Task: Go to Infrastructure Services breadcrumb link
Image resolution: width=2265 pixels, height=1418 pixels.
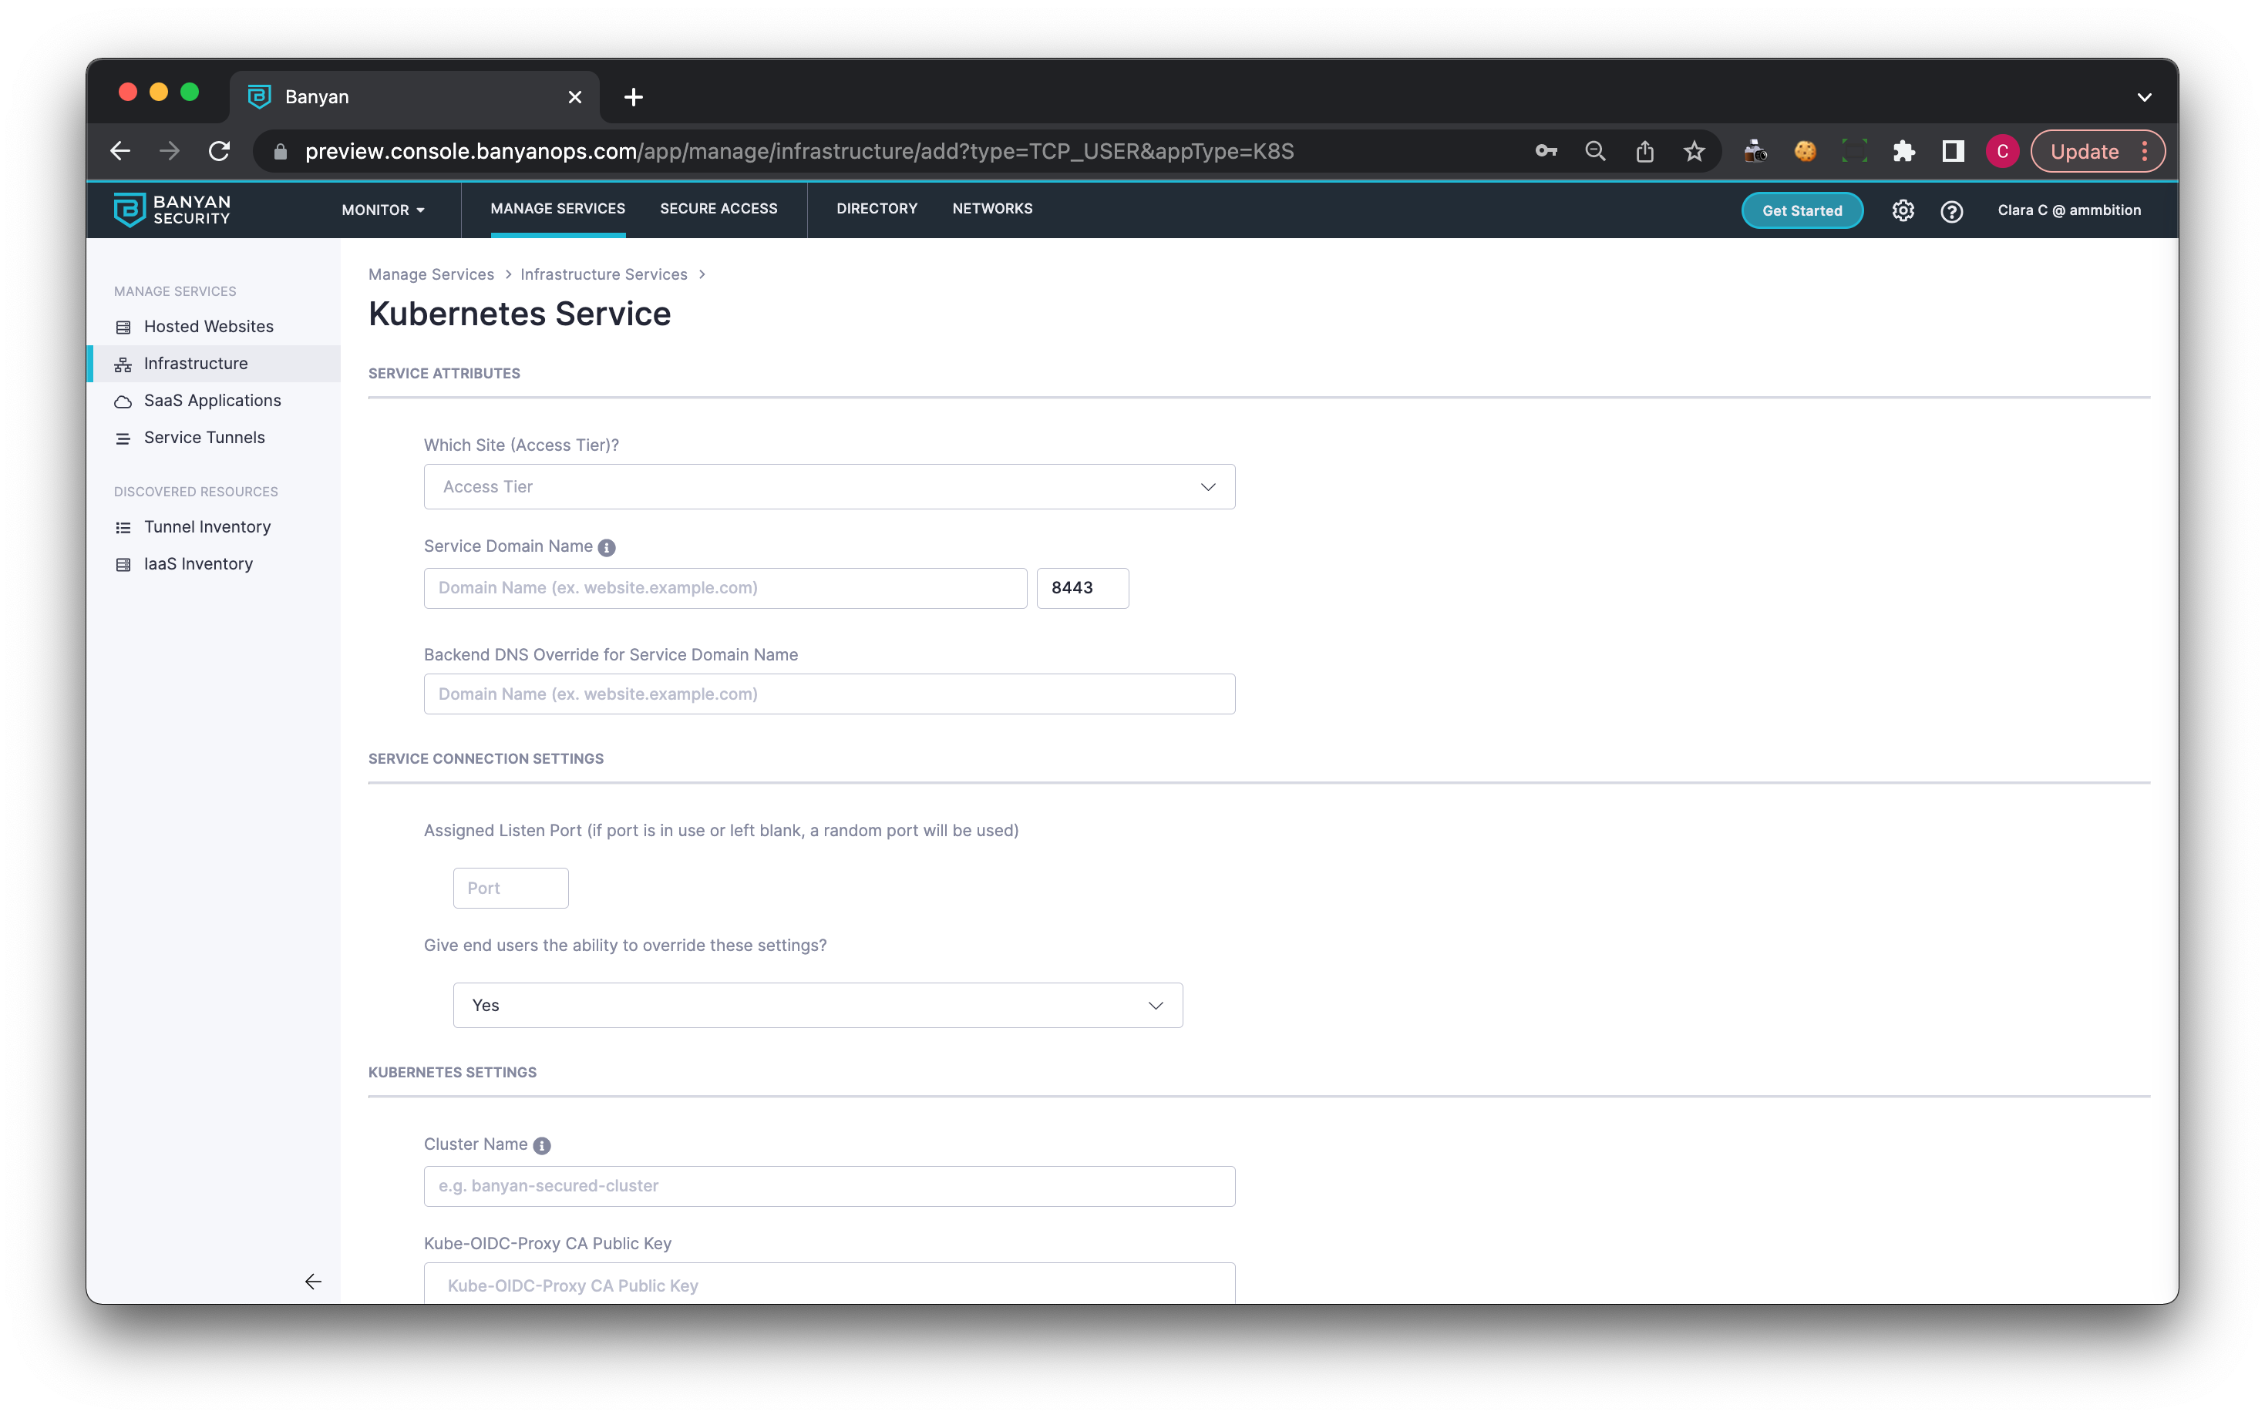Action: click(603, 274)
